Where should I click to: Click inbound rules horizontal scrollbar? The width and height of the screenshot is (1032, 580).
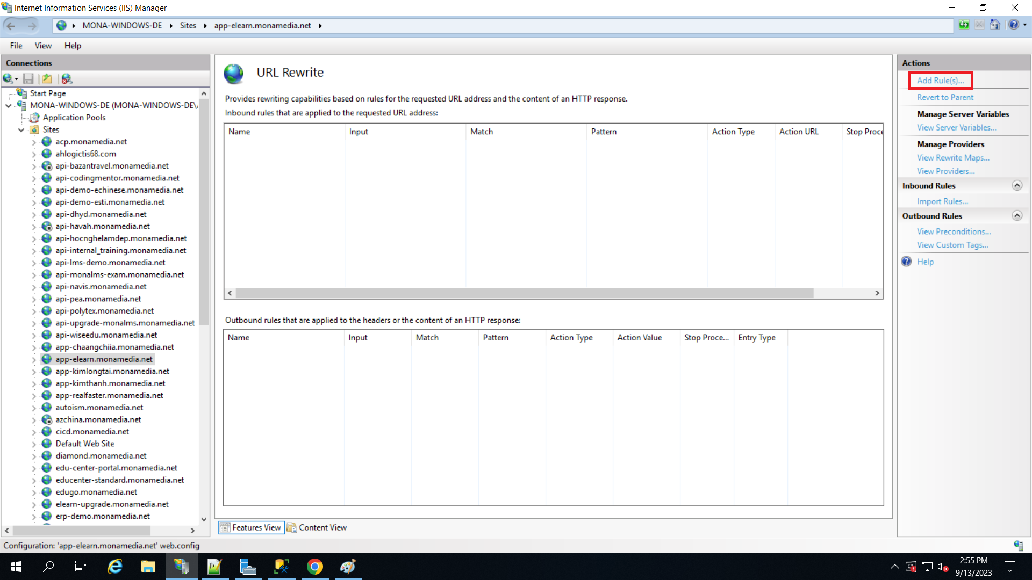tap(524, 293)
